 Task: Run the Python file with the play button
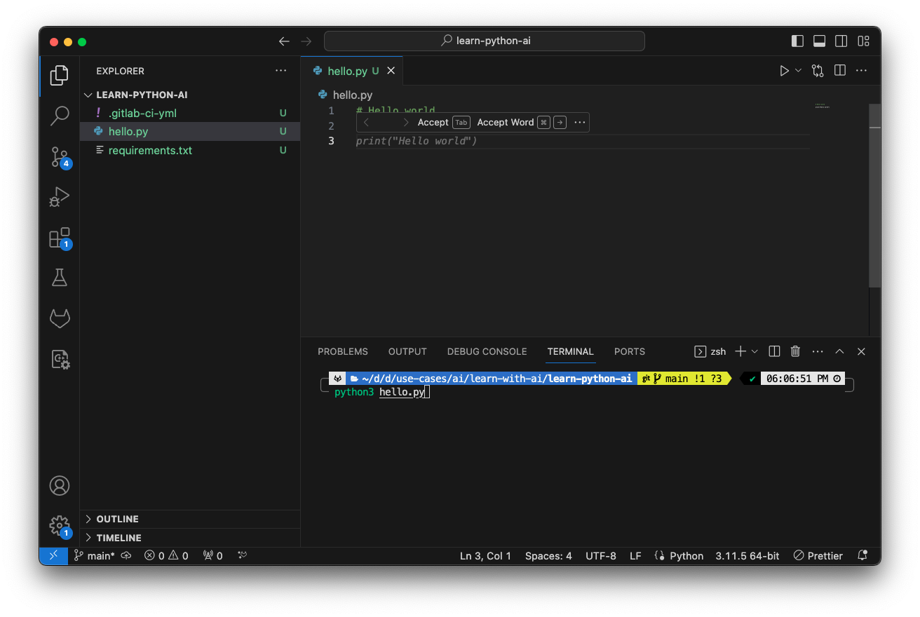[784, 70]
